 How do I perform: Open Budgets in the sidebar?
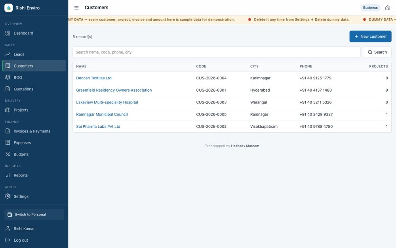[34, 154]
